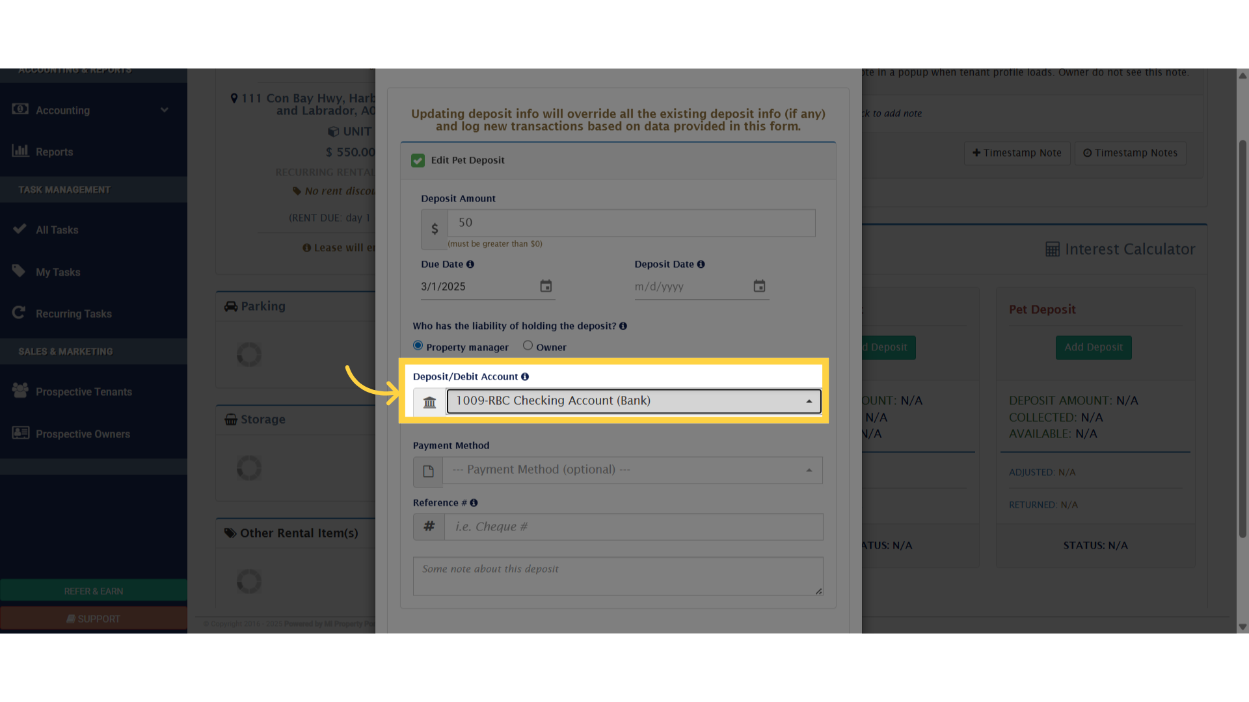Click the Deposit Amount input field
The width and height of the screenshot is (1249, 702).
point(631,223)
